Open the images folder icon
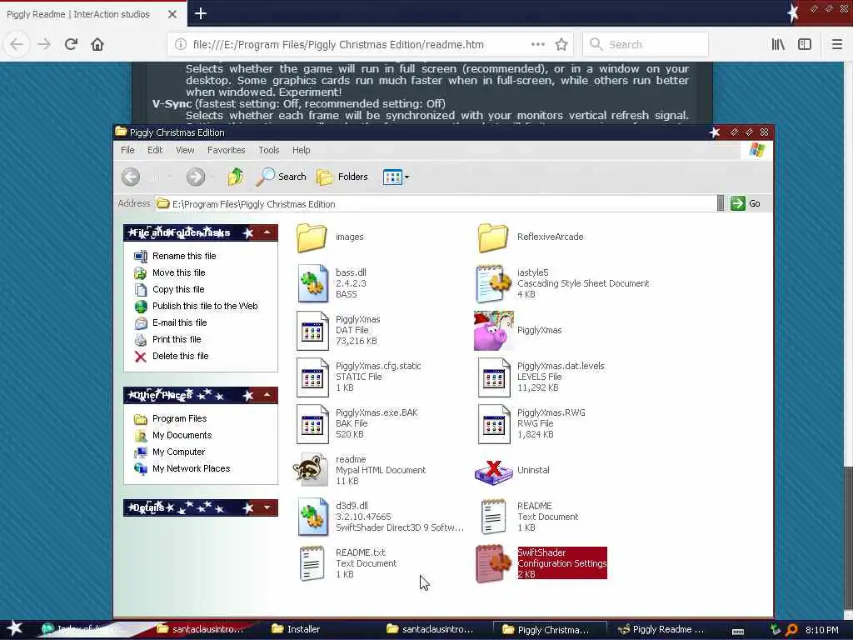 click(312, 237)
